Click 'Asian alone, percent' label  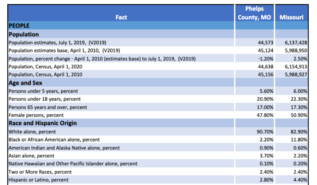32,156
